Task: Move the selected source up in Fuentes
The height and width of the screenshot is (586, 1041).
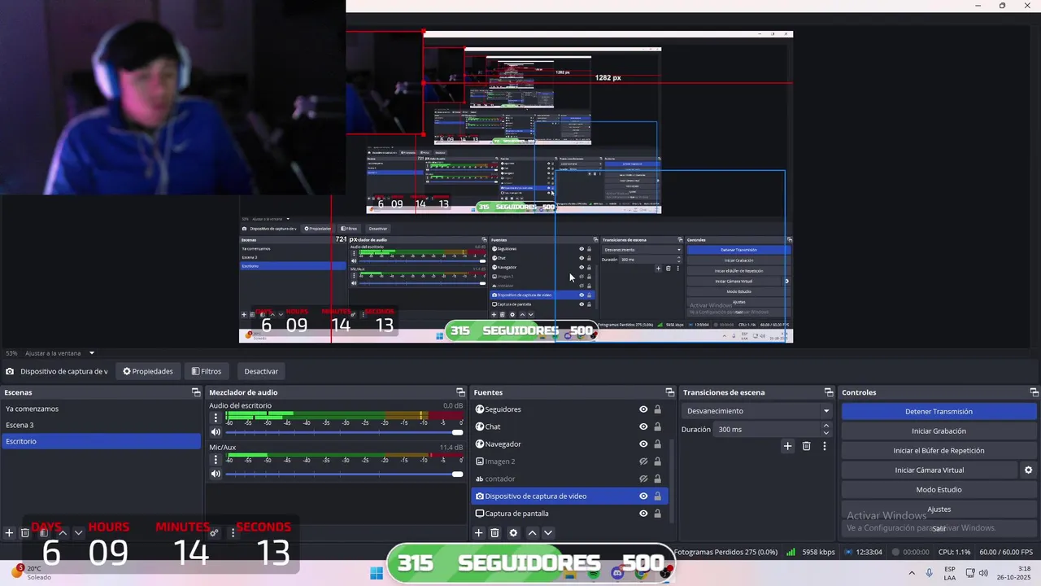Action: point(532,533)
